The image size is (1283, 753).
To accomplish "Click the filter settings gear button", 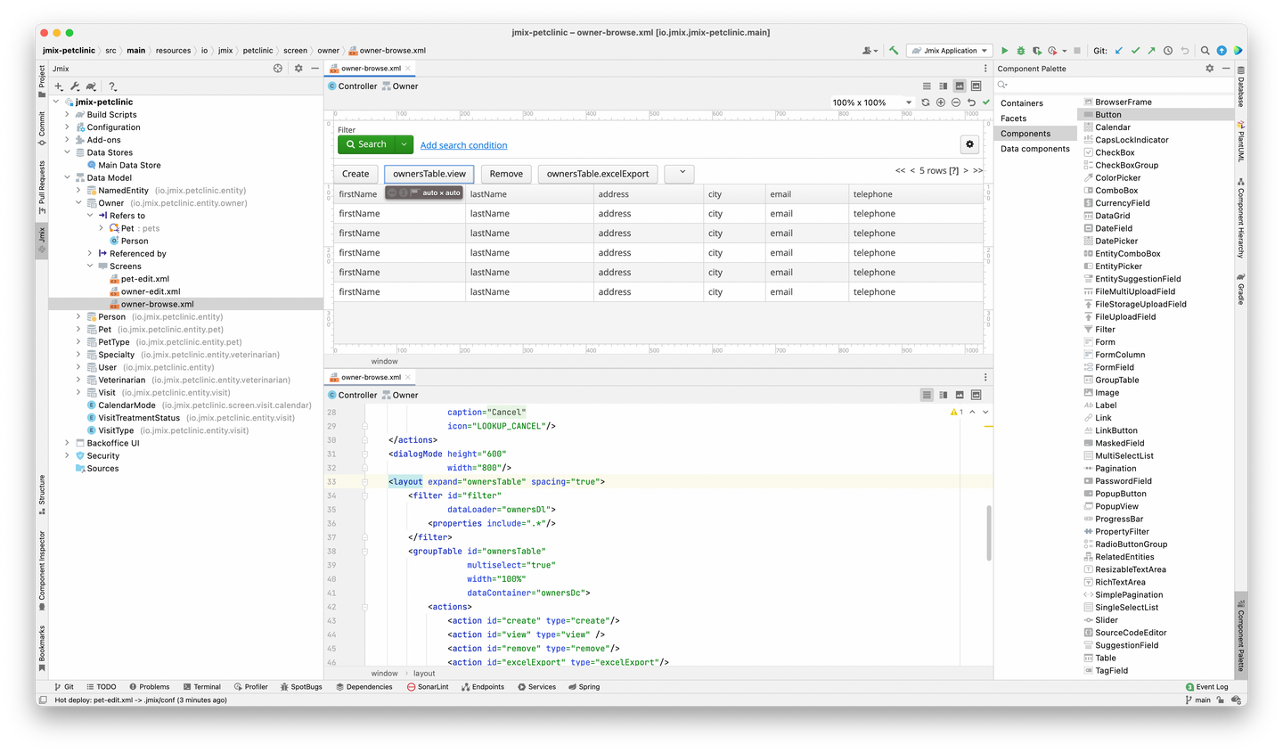I will coord(969,144).
